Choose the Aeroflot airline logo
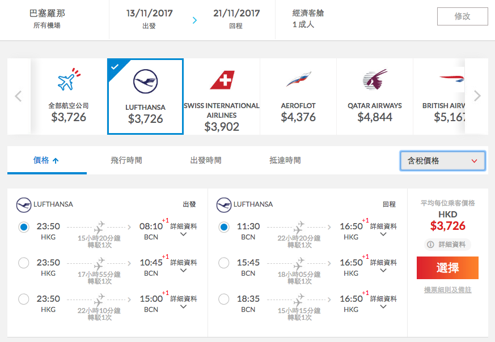The image size is (495, 342). (x=298, y=79)
